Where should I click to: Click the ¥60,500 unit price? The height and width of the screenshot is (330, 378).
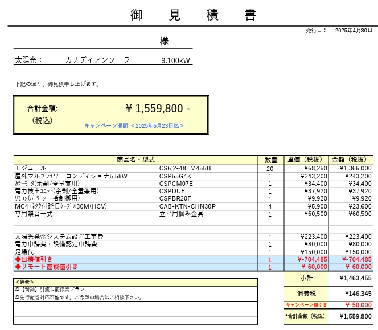[315, 214]
